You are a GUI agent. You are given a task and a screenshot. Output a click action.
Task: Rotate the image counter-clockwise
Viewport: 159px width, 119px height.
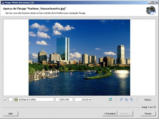121,100
